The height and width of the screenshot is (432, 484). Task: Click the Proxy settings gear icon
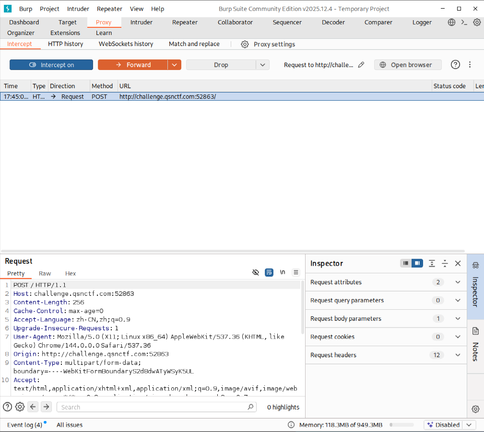click(x=245, y=44)
